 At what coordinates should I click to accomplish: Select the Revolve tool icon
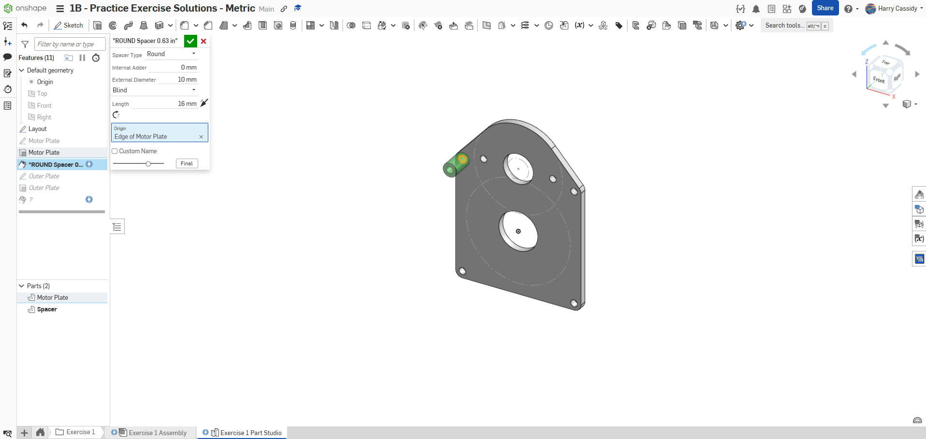tap(113, 26)
